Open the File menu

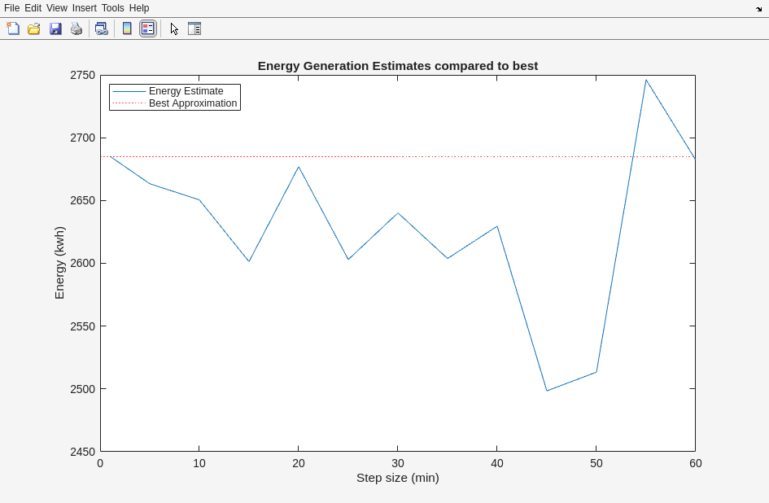(x=11, y=8)
